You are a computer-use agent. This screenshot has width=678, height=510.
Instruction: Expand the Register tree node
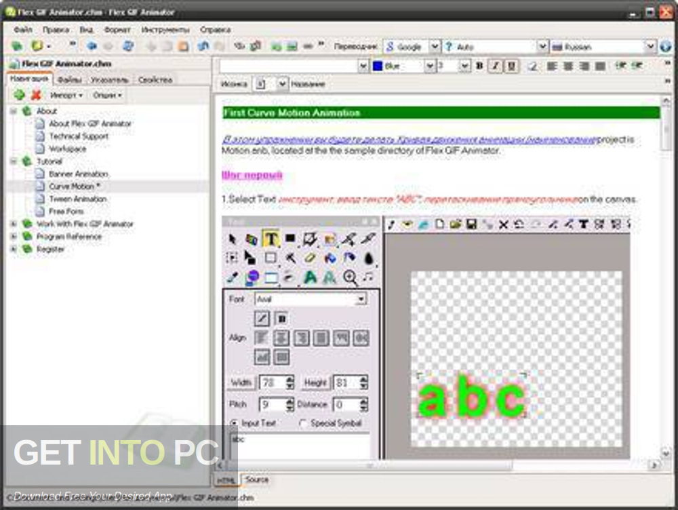[x=14, y=249]
